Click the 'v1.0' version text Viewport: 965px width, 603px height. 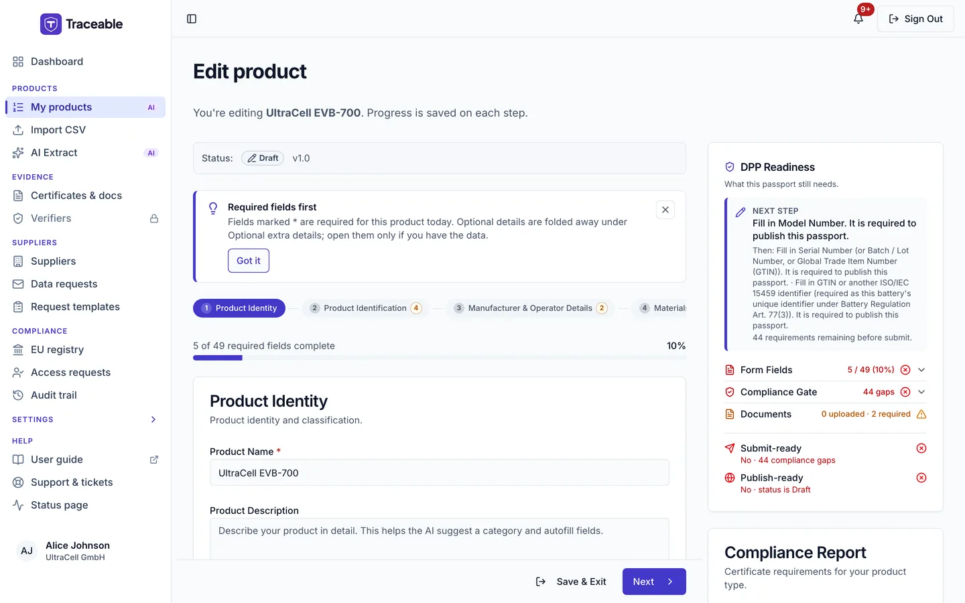[301, 158]
